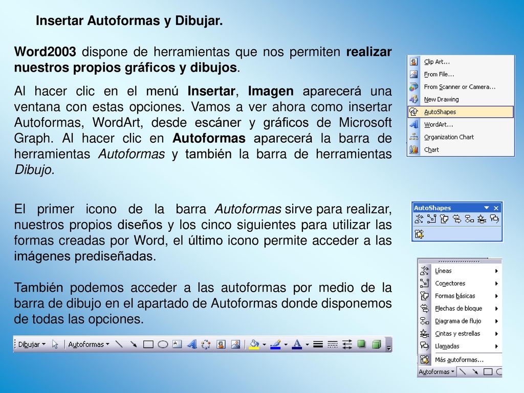This screenshot has width=524, height=393.
Task: Click the drawing toolbar move handle
Action: click(15, 344)
